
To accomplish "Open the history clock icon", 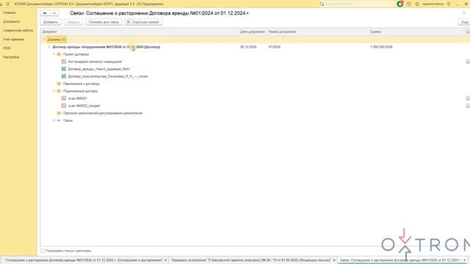I will tap(409, 4).
